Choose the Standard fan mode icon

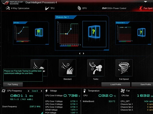[x=67, y=68]
